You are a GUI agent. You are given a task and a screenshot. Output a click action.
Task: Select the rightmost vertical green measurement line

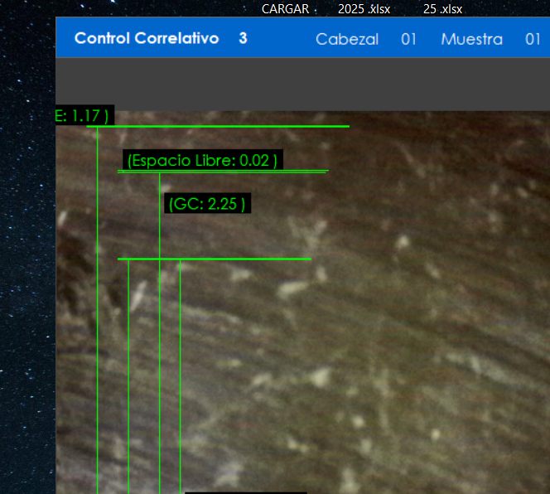(x=181, y=373)
